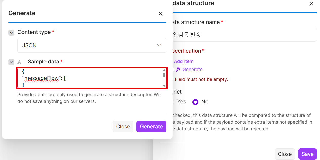Click the "Field must not be empty." message
Image resolution: width=320 pixels, height=160 pixels.
pos(201,79)
